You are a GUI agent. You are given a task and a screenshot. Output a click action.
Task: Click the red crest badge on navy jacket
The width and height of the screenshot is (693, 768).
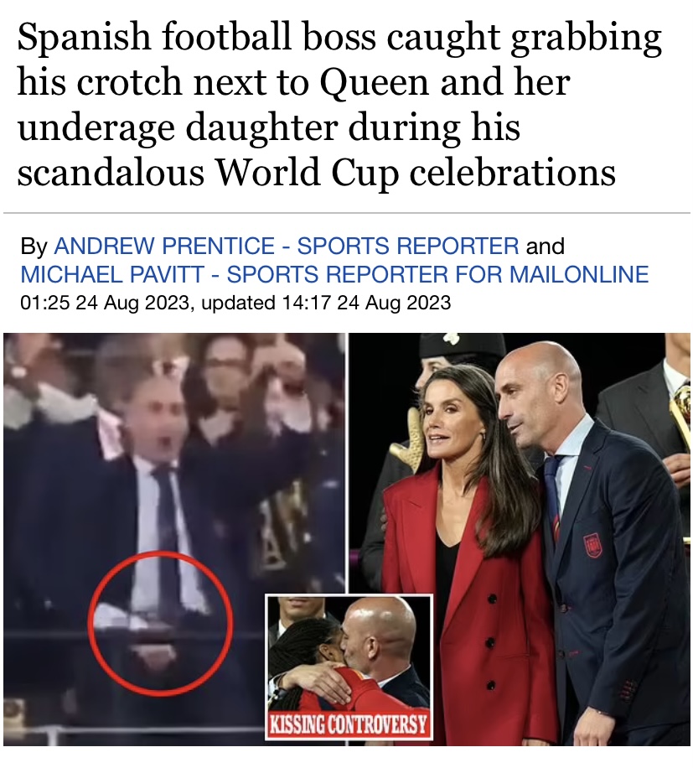(592, 545)
